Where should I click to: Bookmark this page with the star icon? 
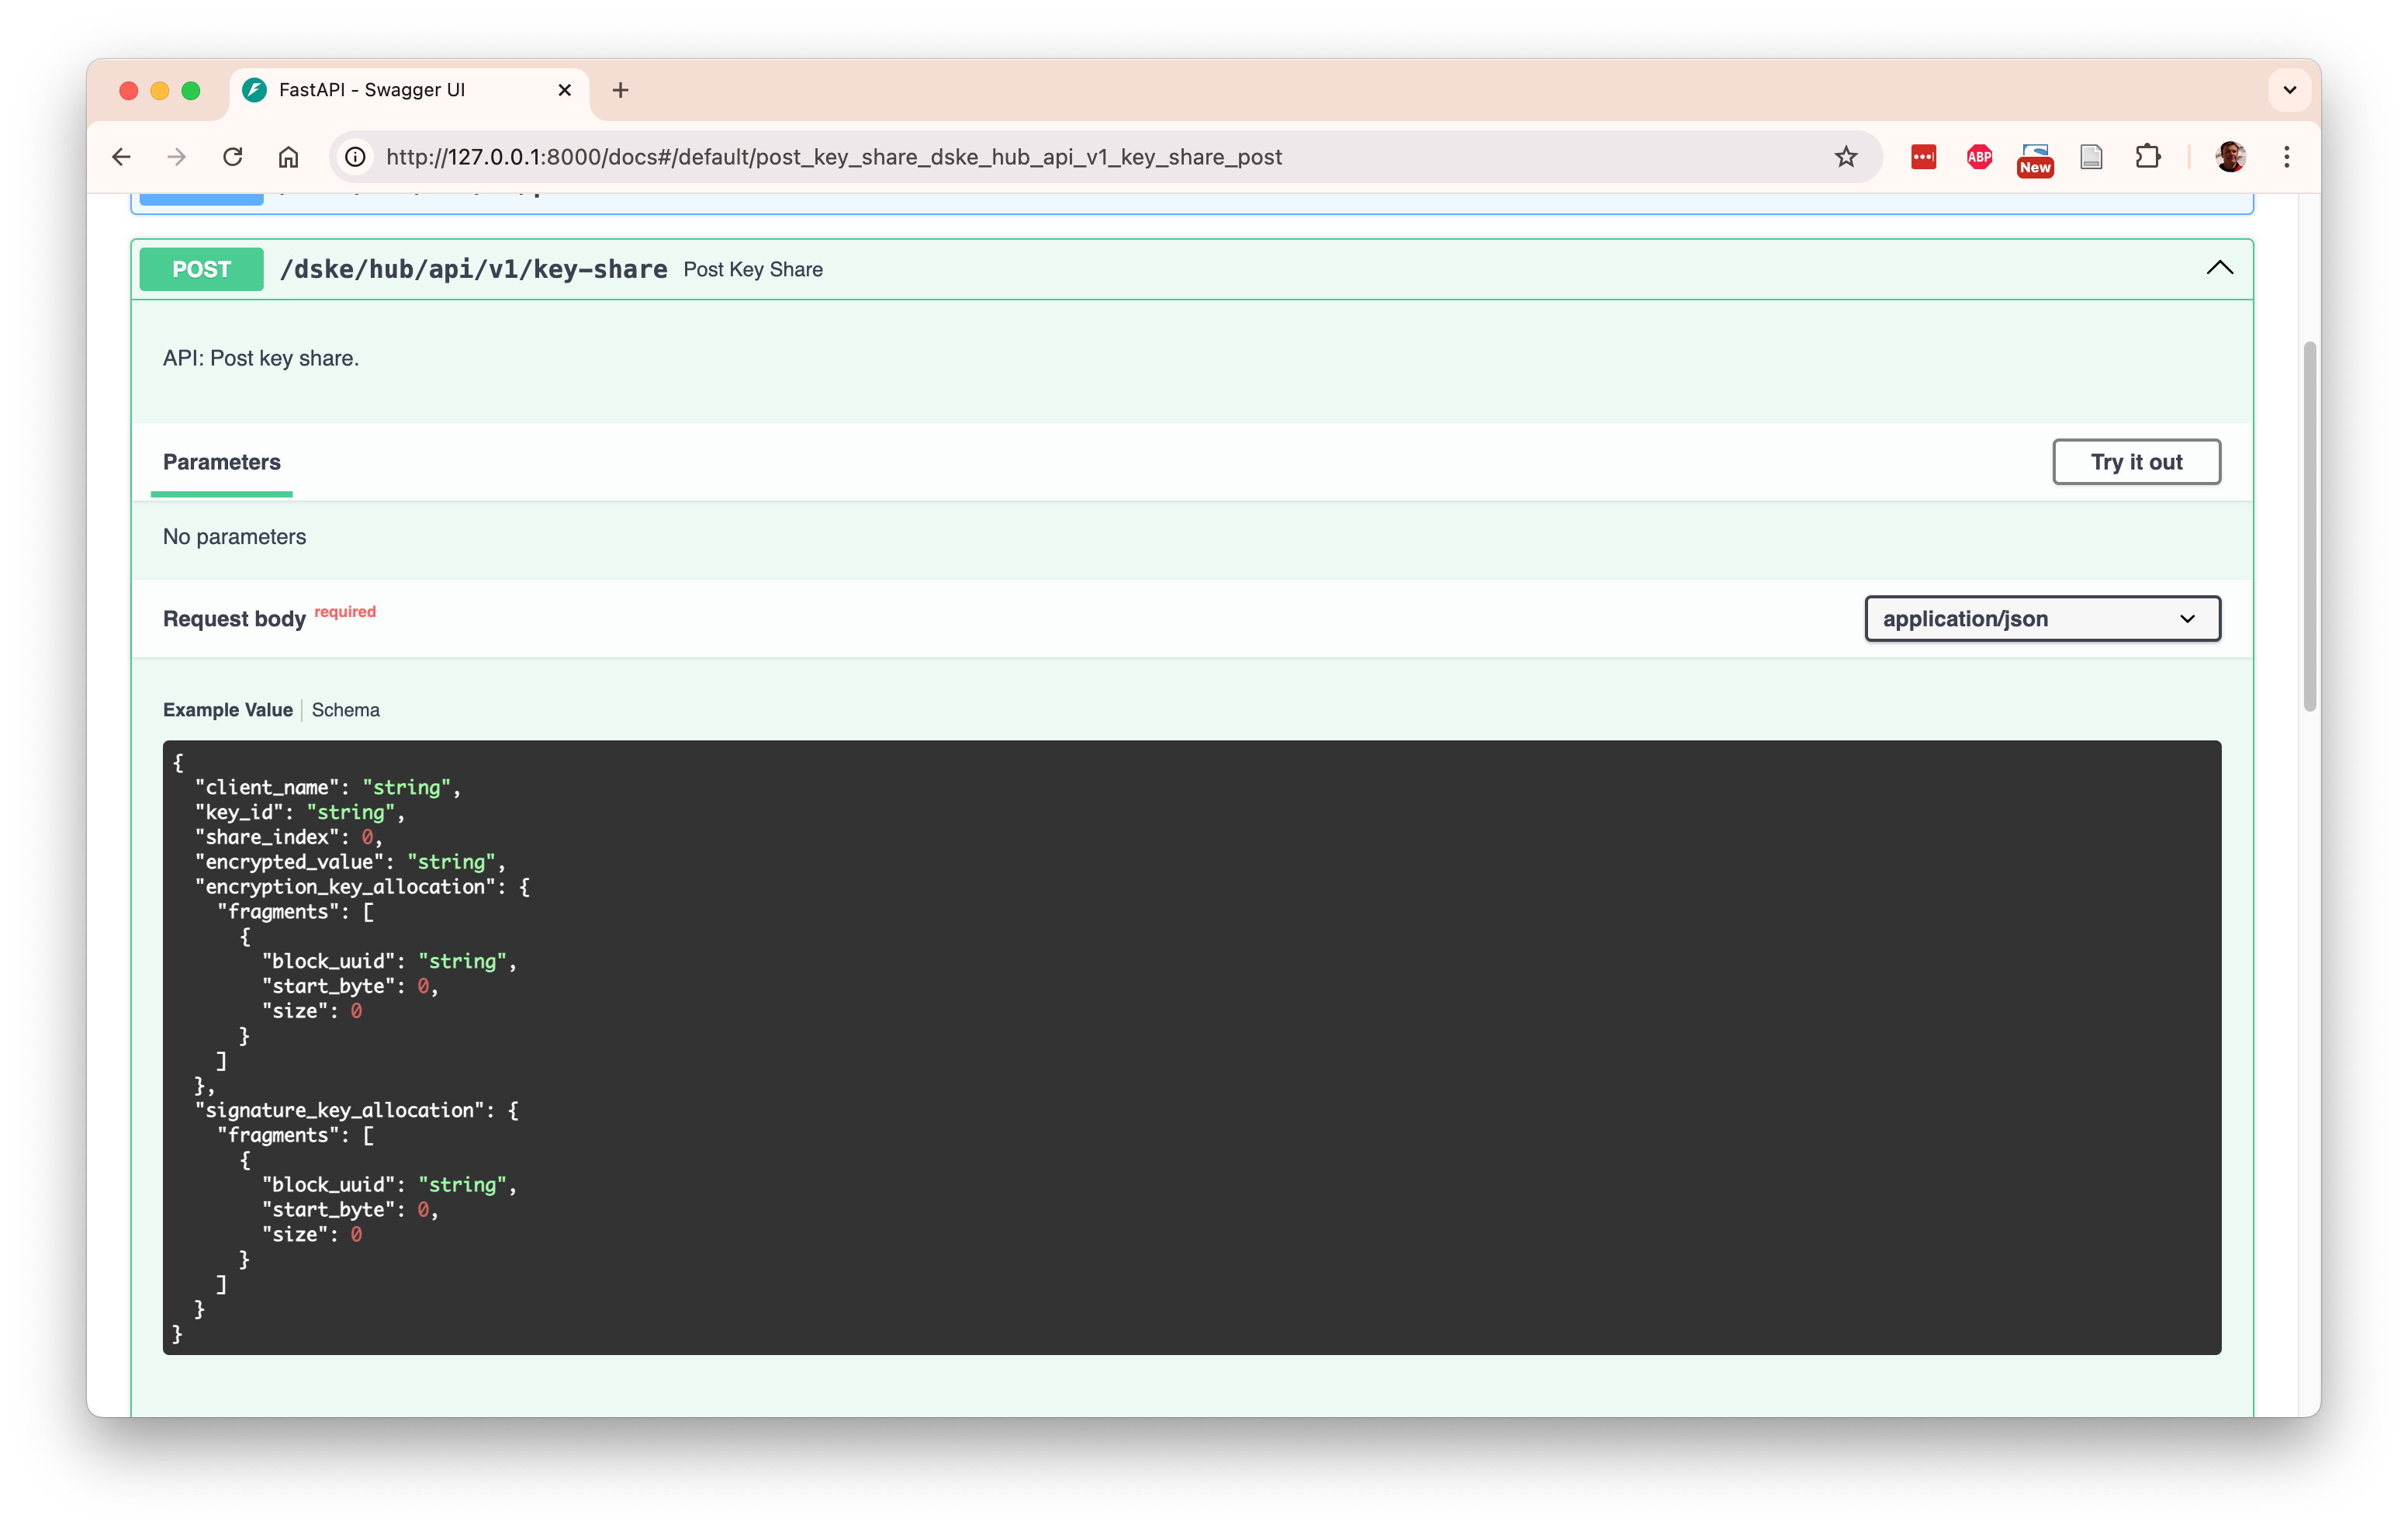tap(1846, 157)
